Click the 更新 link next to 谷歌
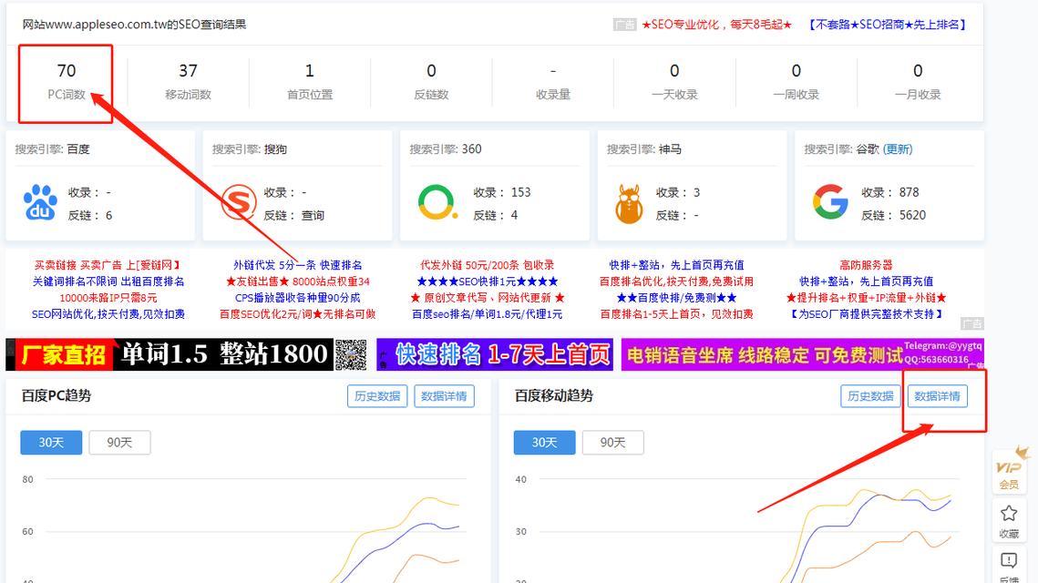 point(898,149)
